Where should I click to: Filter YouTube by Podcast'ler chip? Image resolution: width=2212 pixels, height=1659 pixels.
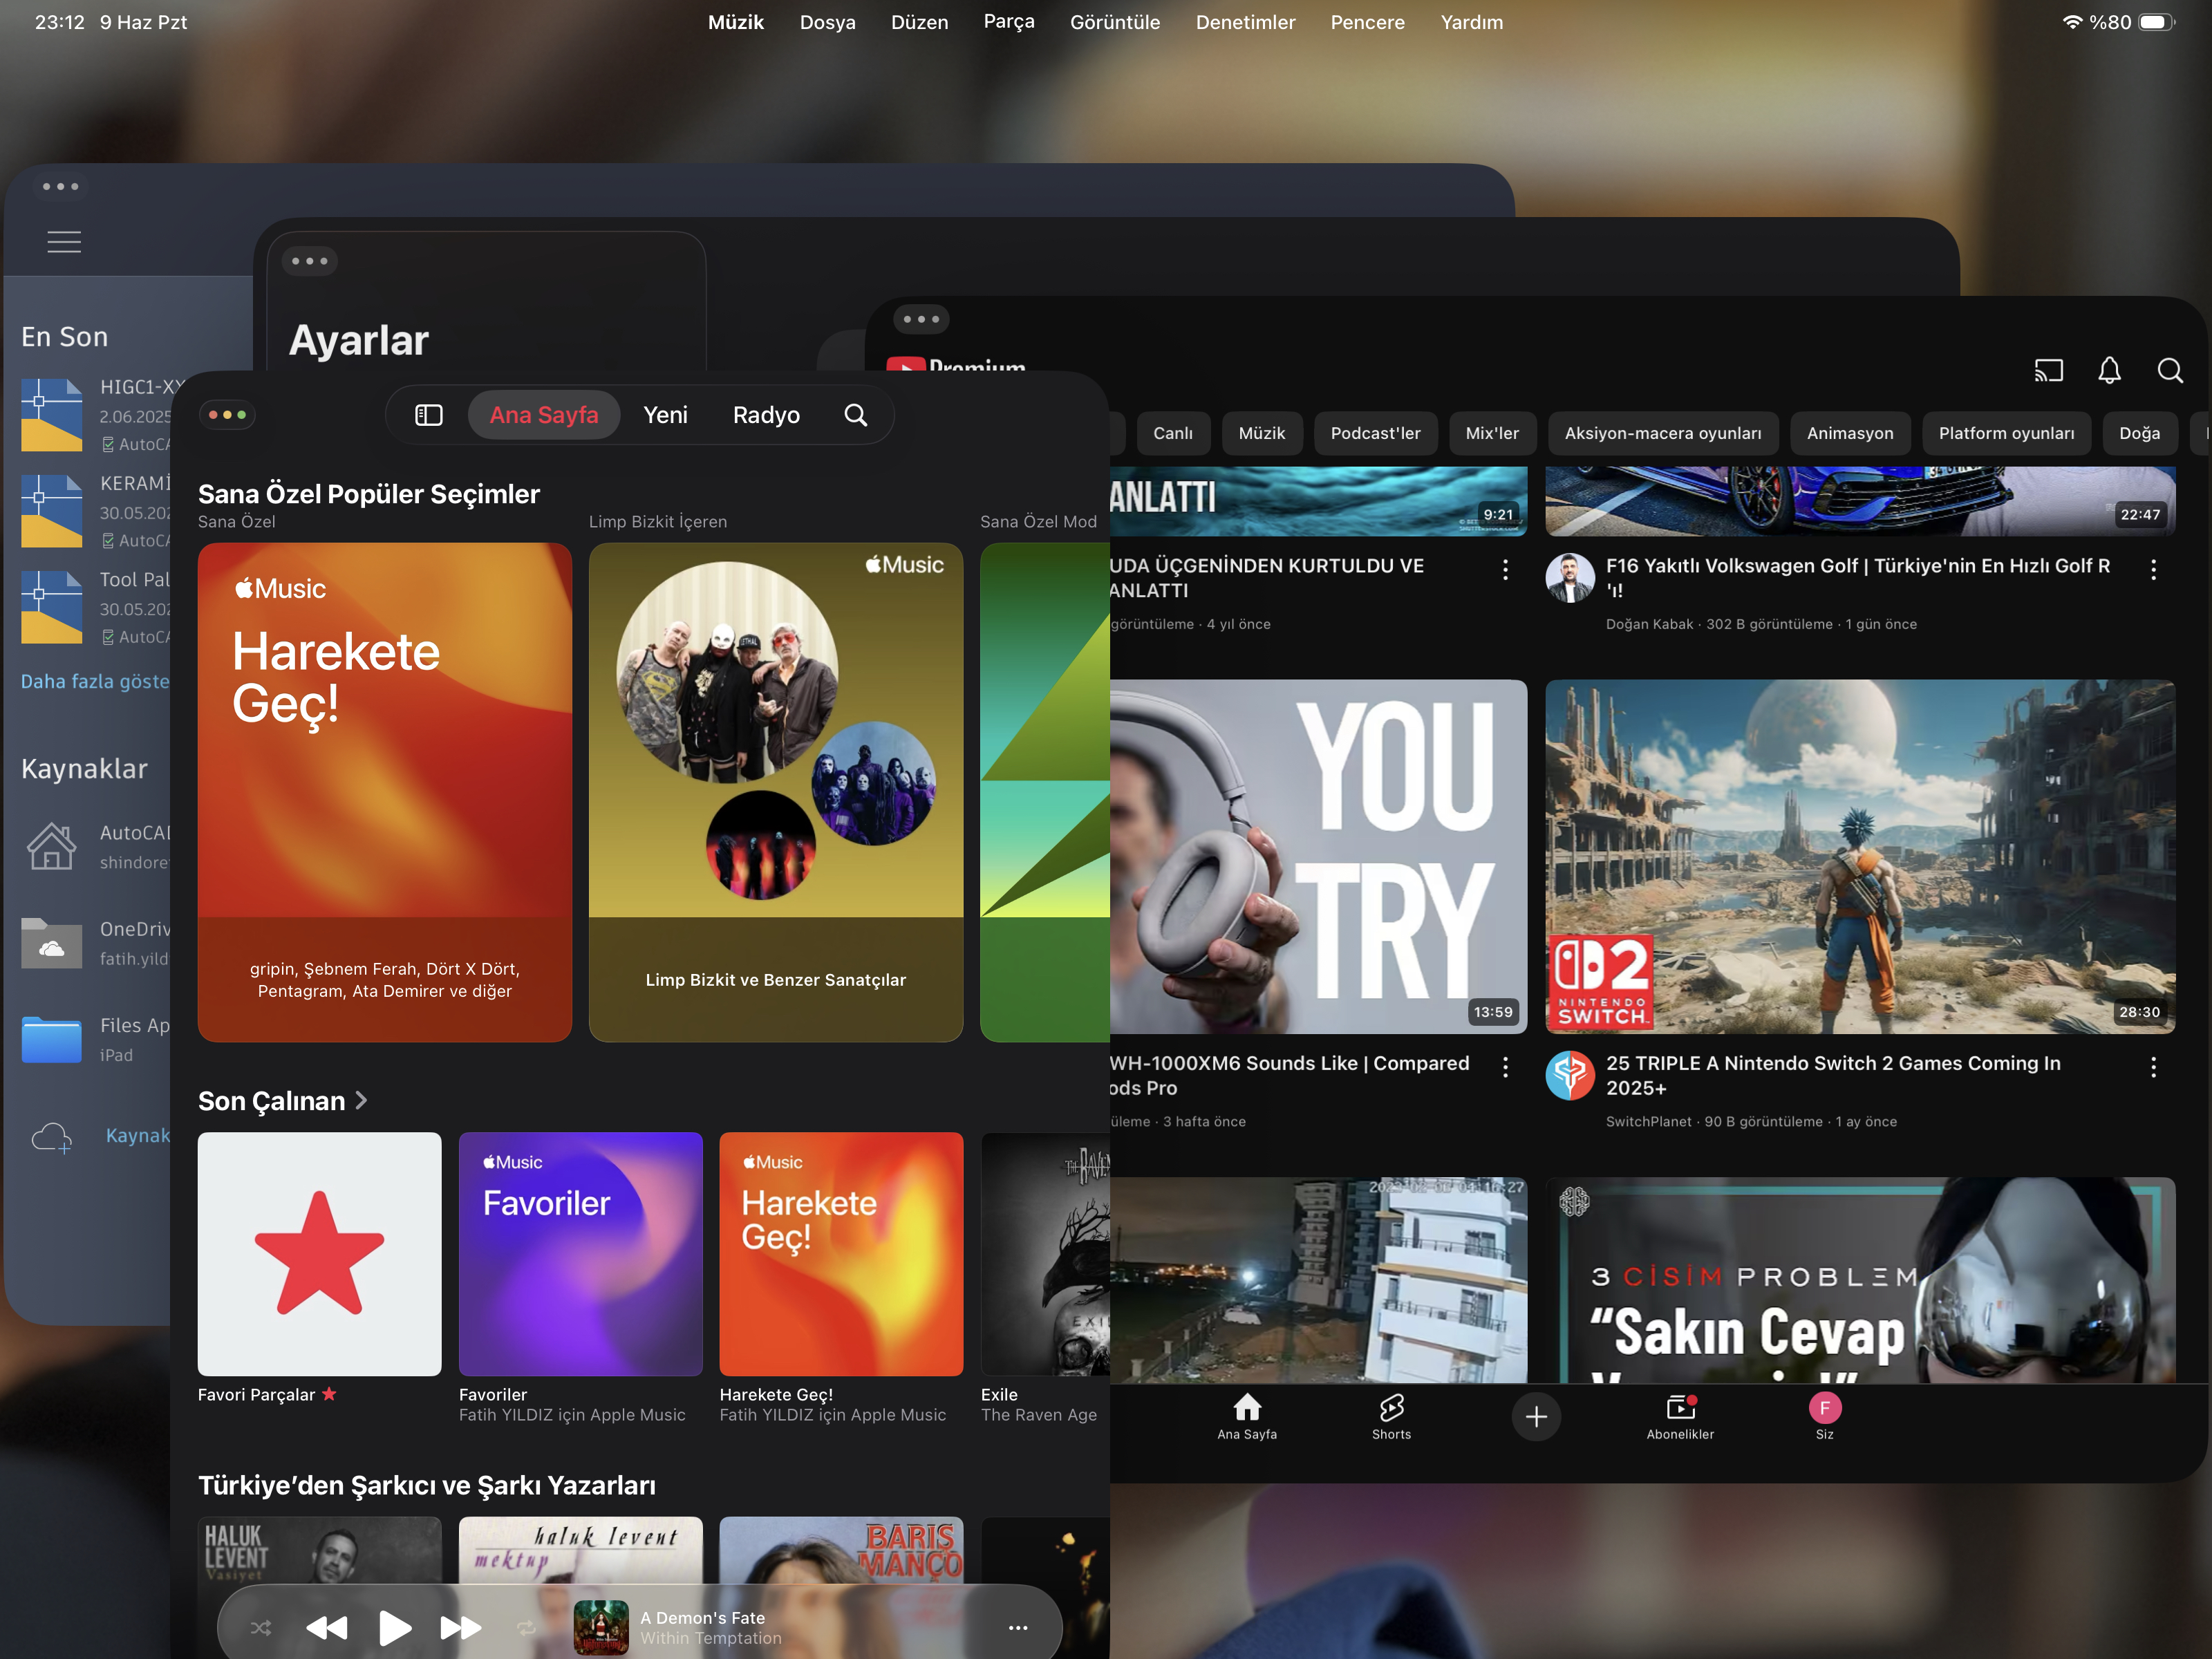pyautogui.click(x=1375, y=433)
